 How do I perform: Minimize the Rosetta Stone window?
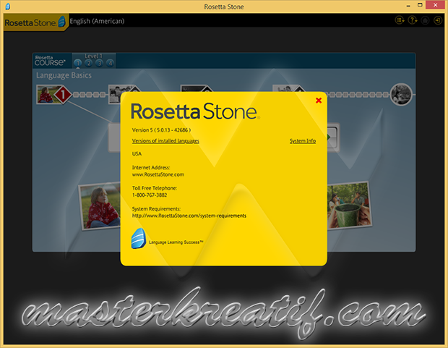click(x=408, y=6)
